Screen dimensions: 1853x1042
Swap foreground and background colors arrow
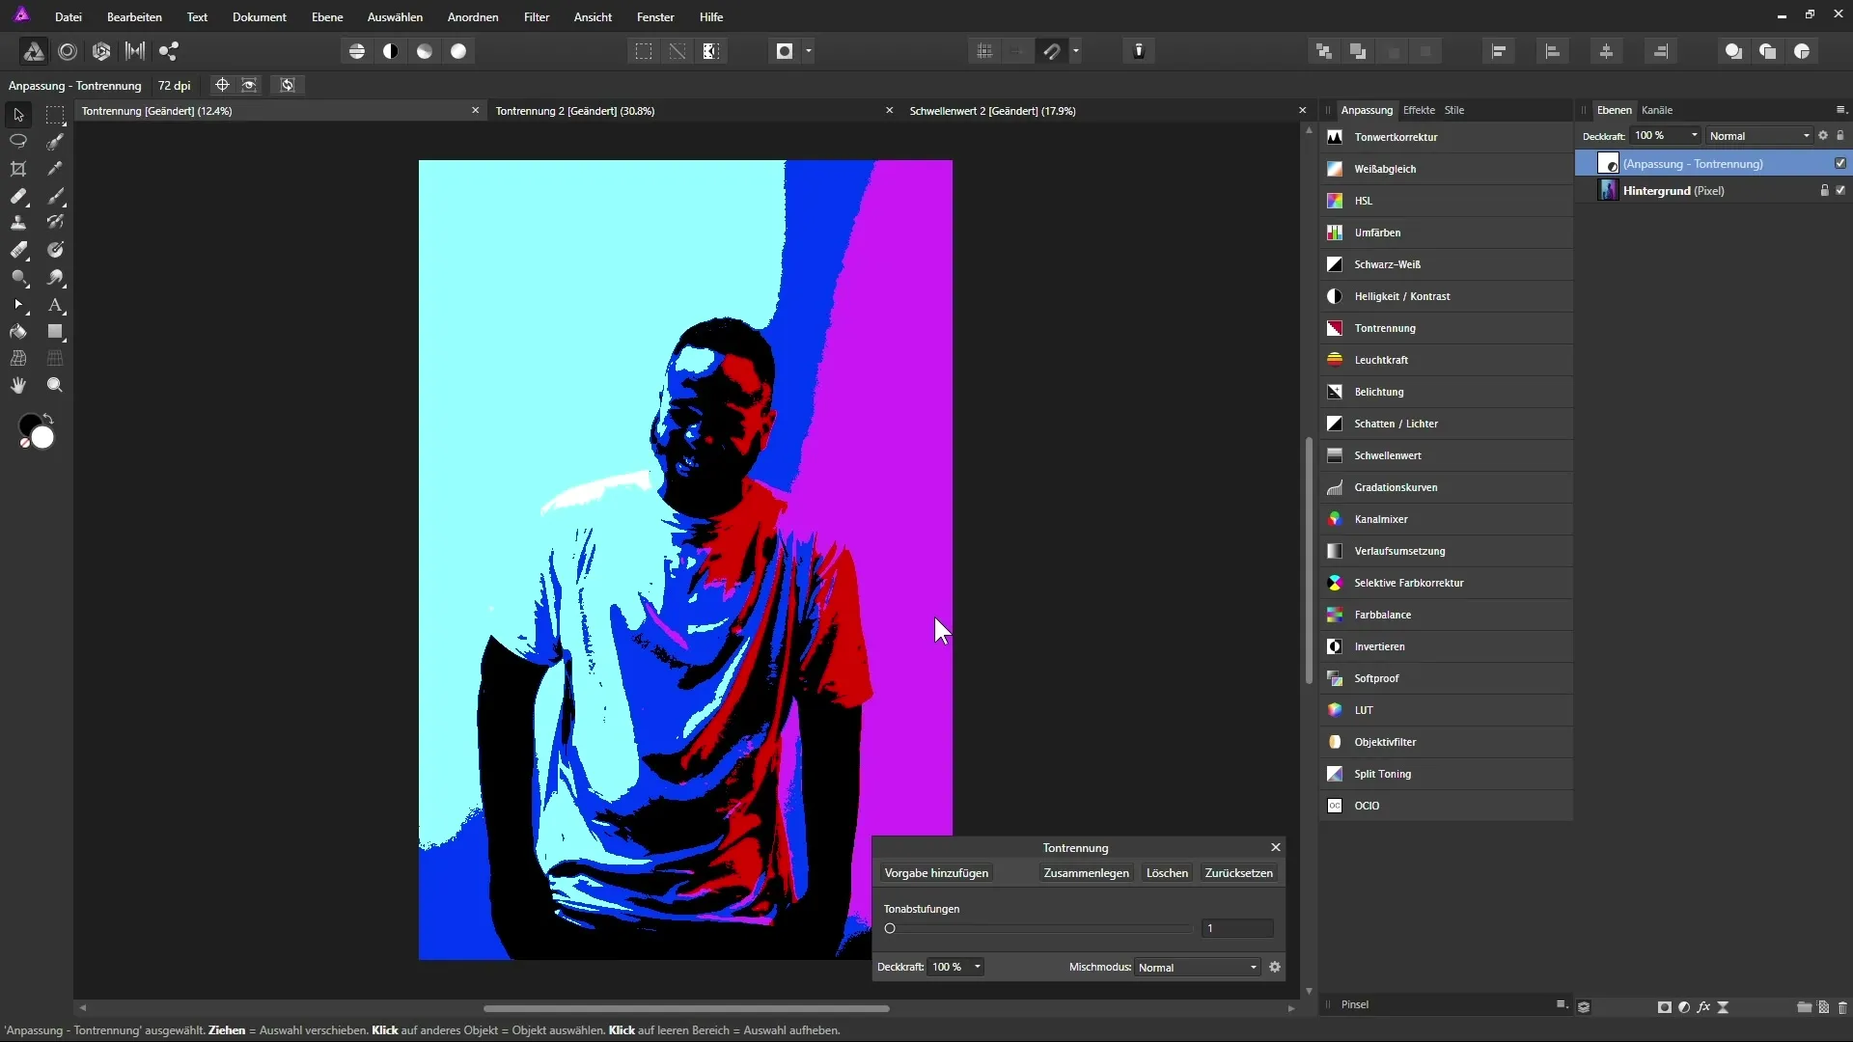tap(48, 419)
